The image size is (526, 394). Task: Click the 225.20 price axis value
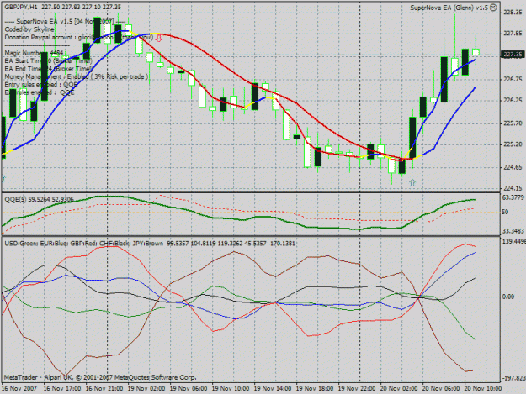coord(513,144)
